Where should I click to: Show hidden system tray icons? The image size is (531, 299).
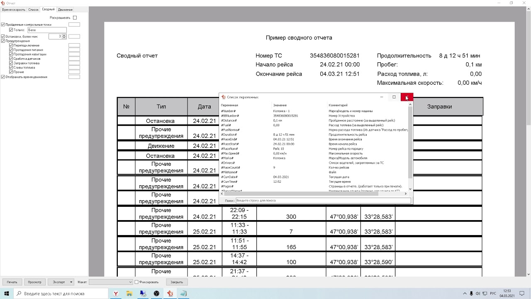pyautogui.click(x=465, y=294)
